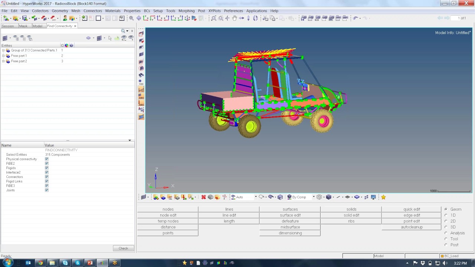Image resolution: width=475 pixels, height=267 pixels.
Task: Click the Delete red X icon
Action: (x=203, y=197)
